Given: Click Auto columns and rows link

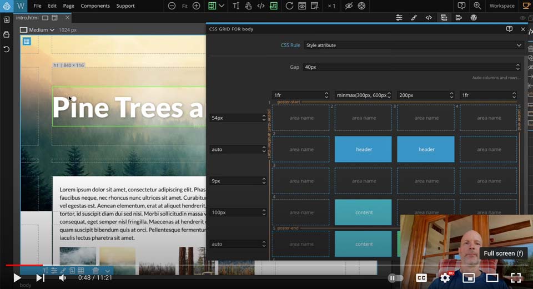Looking at the screenshot, I should (496, 78).
